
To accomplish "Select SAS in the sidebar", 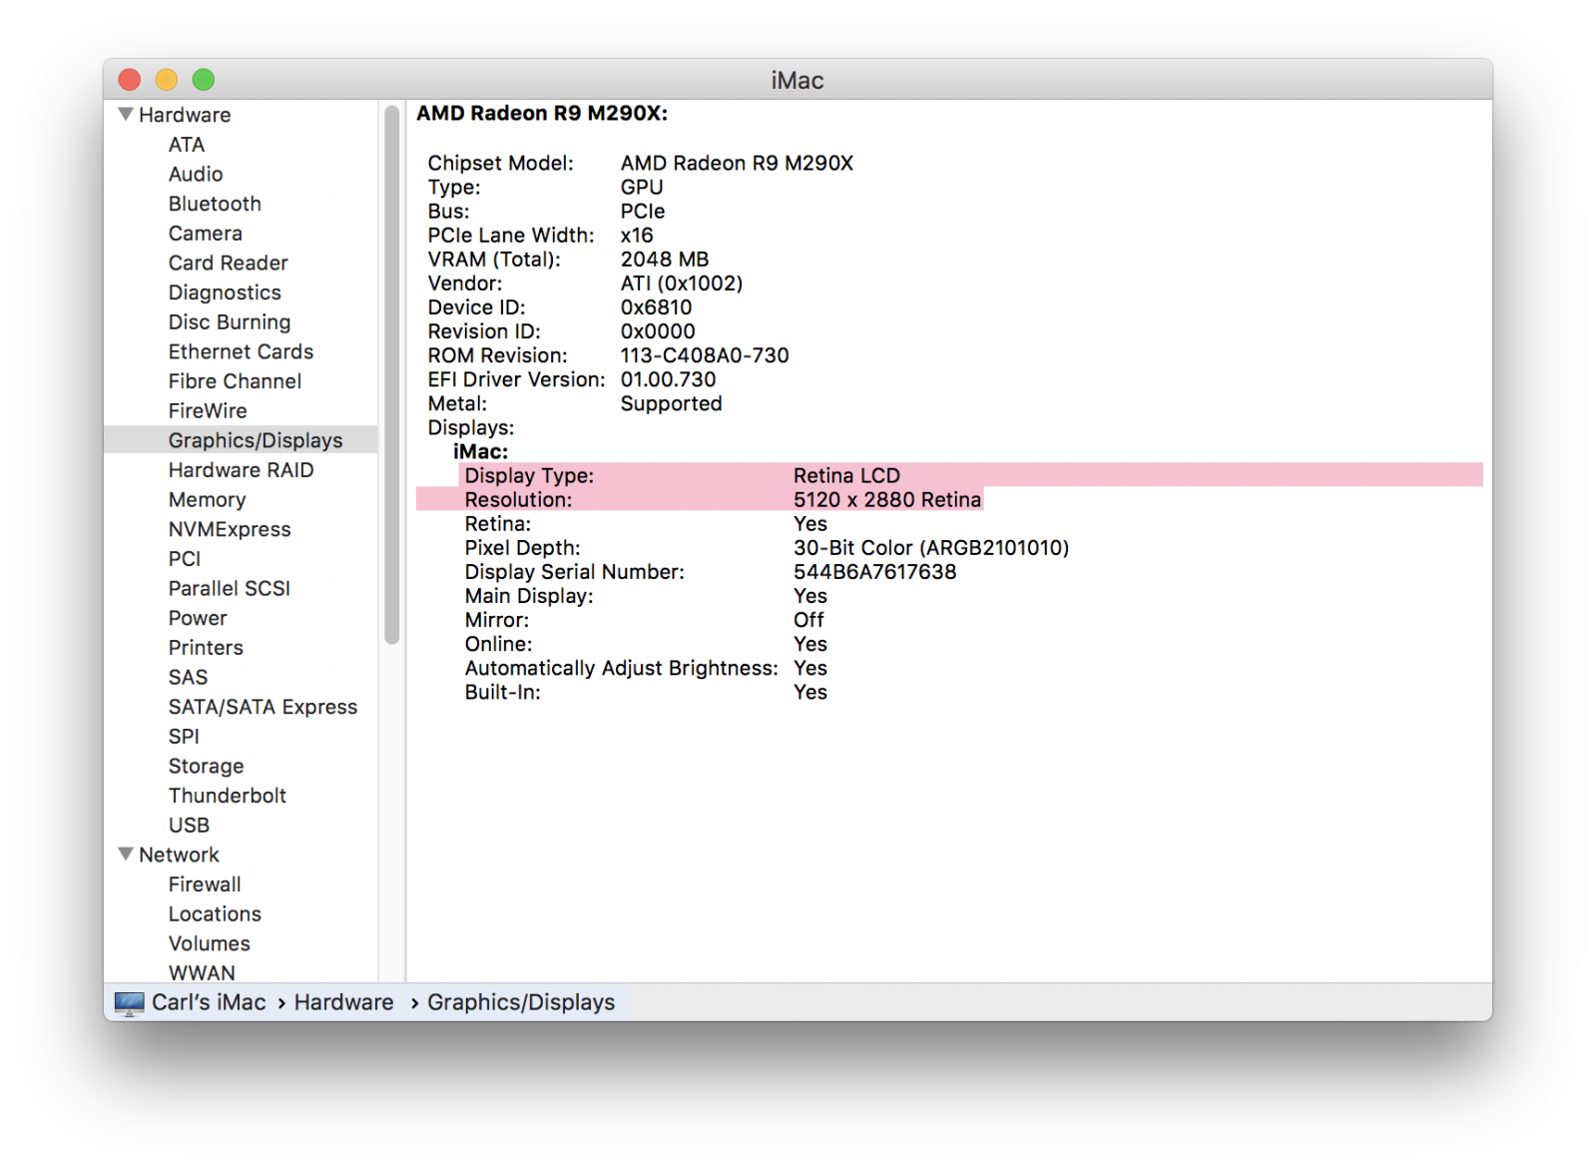I will point(188,678).
